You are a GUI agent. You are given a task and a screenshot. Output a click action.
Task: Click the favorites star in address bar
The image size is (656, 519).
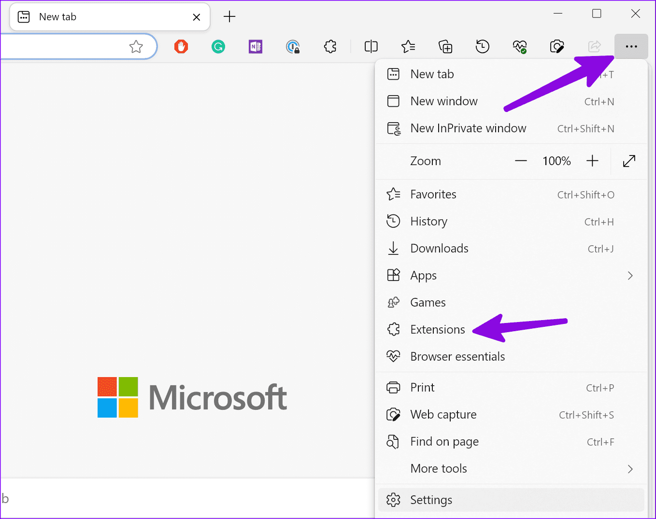click(136, 46)
